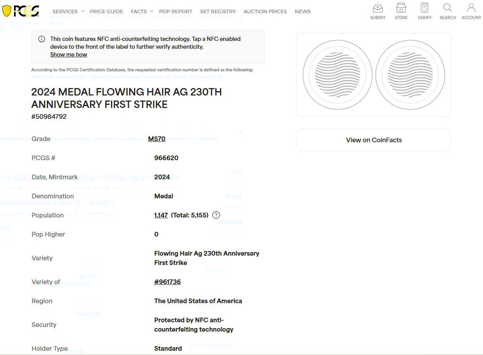483x355 pixels.
Task: Click the population 1,147 link
Action: [x=161, y=215]
